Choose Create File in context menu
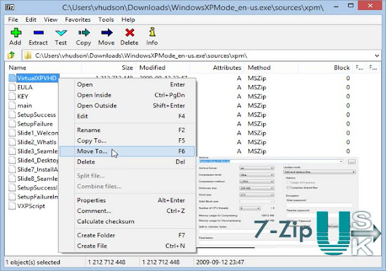Image resolution: width=386 pixels, height=271 pixels. coord(127,246)
